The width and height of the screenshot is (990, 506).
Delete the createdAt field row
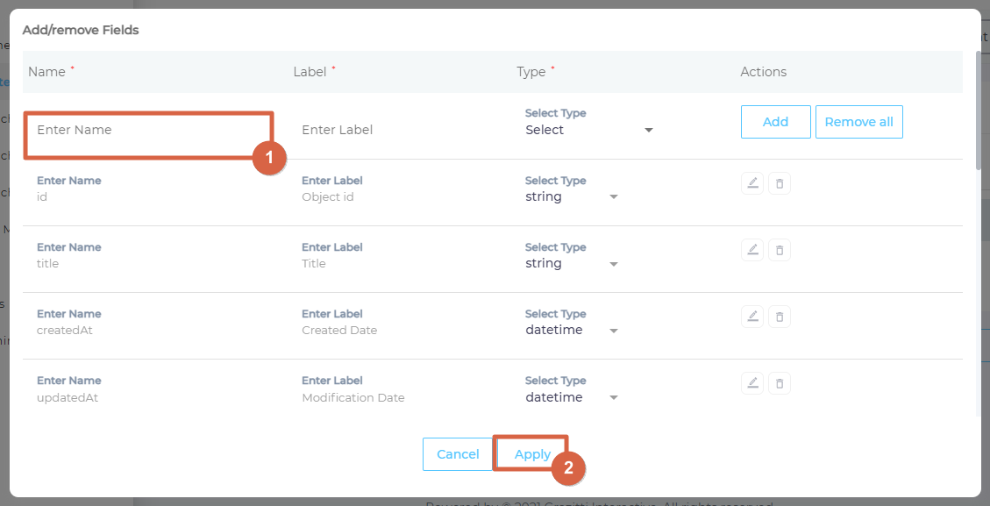pyautogui.click(x=780, y=317)
